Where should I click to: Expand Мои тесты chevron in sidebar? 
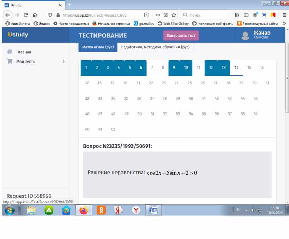64,62
